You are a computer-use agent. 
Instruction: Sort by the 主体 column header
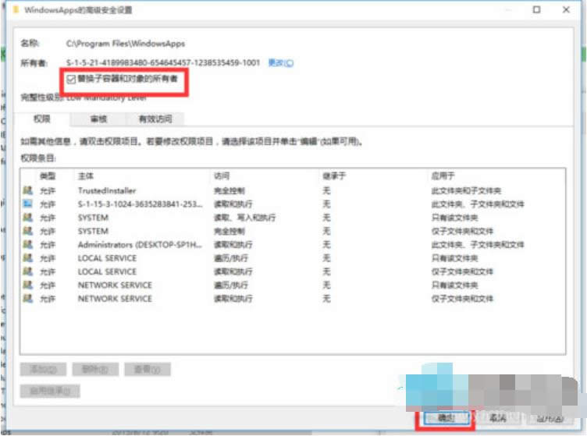pyautogui.click(x=86, y=175)
